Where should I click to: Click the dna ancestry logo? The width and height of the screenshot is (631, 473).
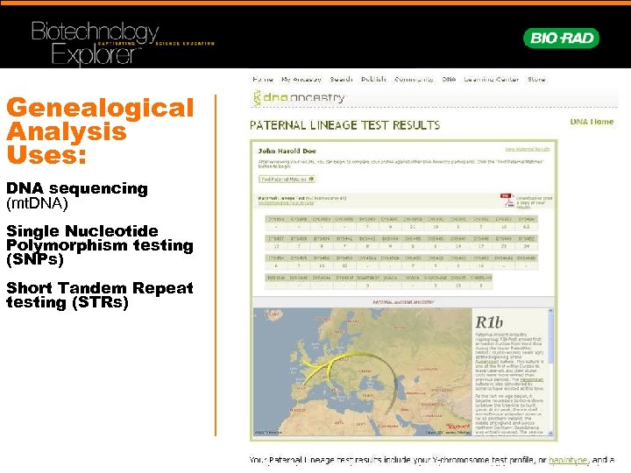point(299,98)
